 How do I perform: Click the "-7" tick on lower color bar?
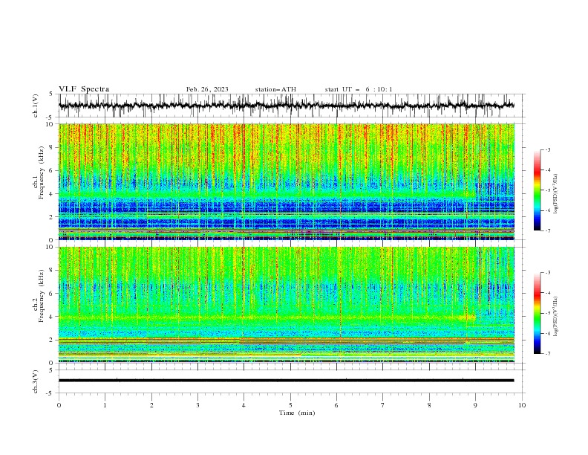[x=547, y=354]
